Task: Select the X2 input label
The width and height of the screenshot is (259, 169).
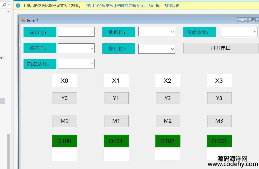Action: pos(168,80)
